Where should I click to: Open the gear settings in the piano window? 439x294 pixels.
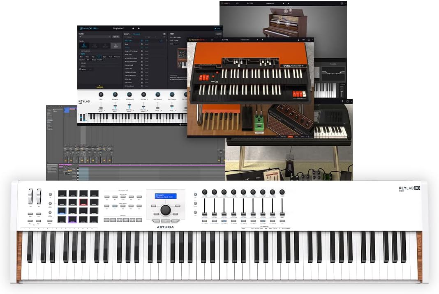pyautogui.click(x=342, y=3)
